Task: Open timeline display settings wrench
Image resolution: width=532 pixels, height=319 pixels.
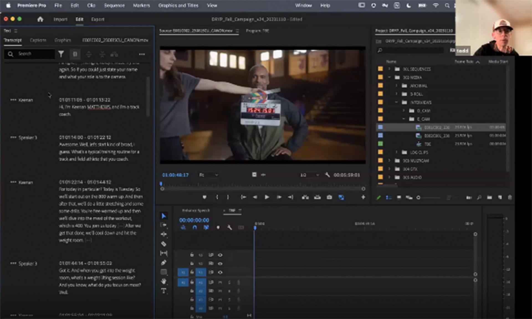Action: (229, 227)
